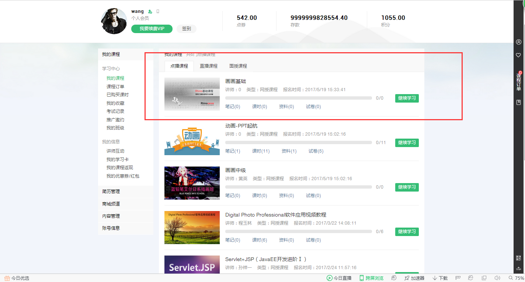Expand the 商城频道 section
The width and height of the screenshot is (525, 282).
tap(111, 204)
